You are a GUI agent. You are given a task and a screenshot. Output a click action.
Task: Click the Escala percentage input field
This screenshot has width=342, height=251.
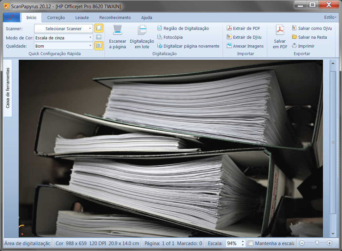[x=233, y=243]
